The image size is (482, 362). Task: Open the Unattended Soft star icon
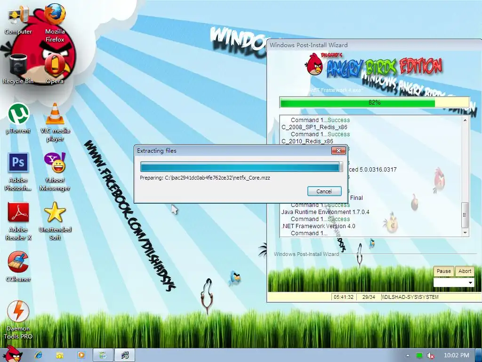click(x=55, y=222)
